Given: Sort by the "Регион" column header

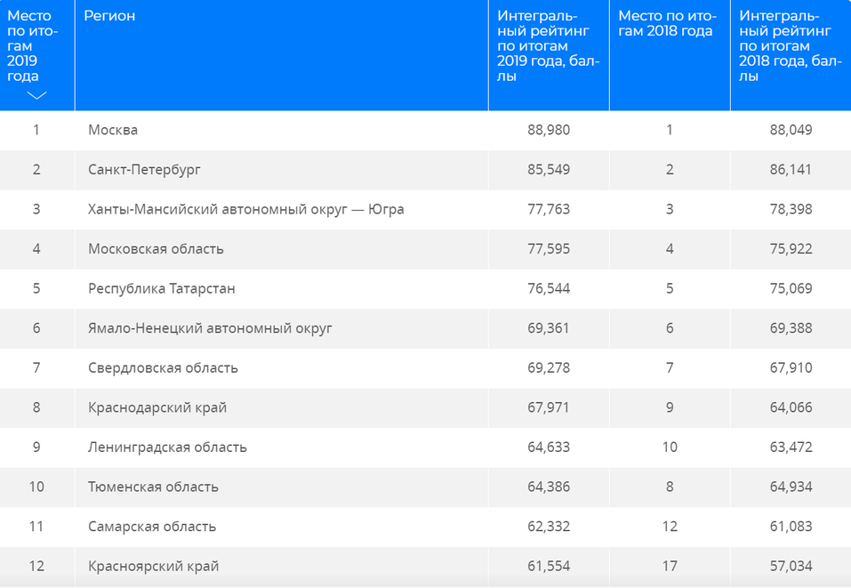Looking at the screenshot, I should coord(109,17).
